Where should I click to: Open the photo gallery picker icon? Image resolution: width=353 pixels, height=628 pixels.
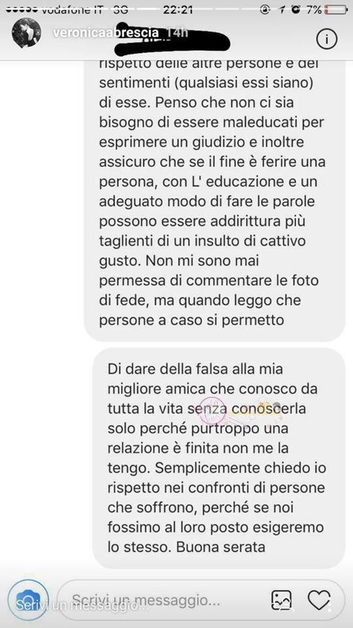282,600
